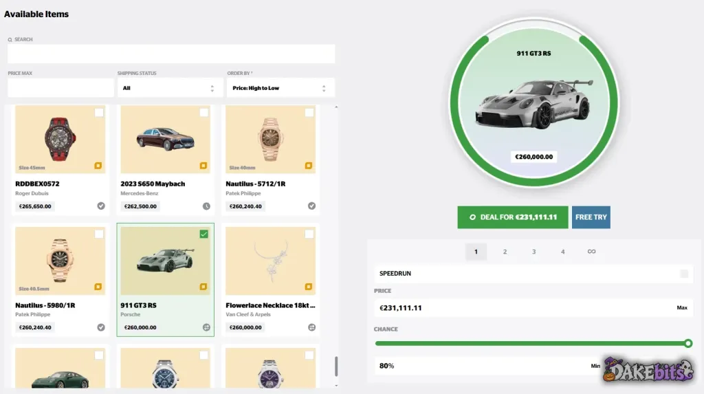Viewport: 704px width, 394px height.
Task: Click €265,650.00 price on RDDBEX0572
Action: tap(35, 206)
